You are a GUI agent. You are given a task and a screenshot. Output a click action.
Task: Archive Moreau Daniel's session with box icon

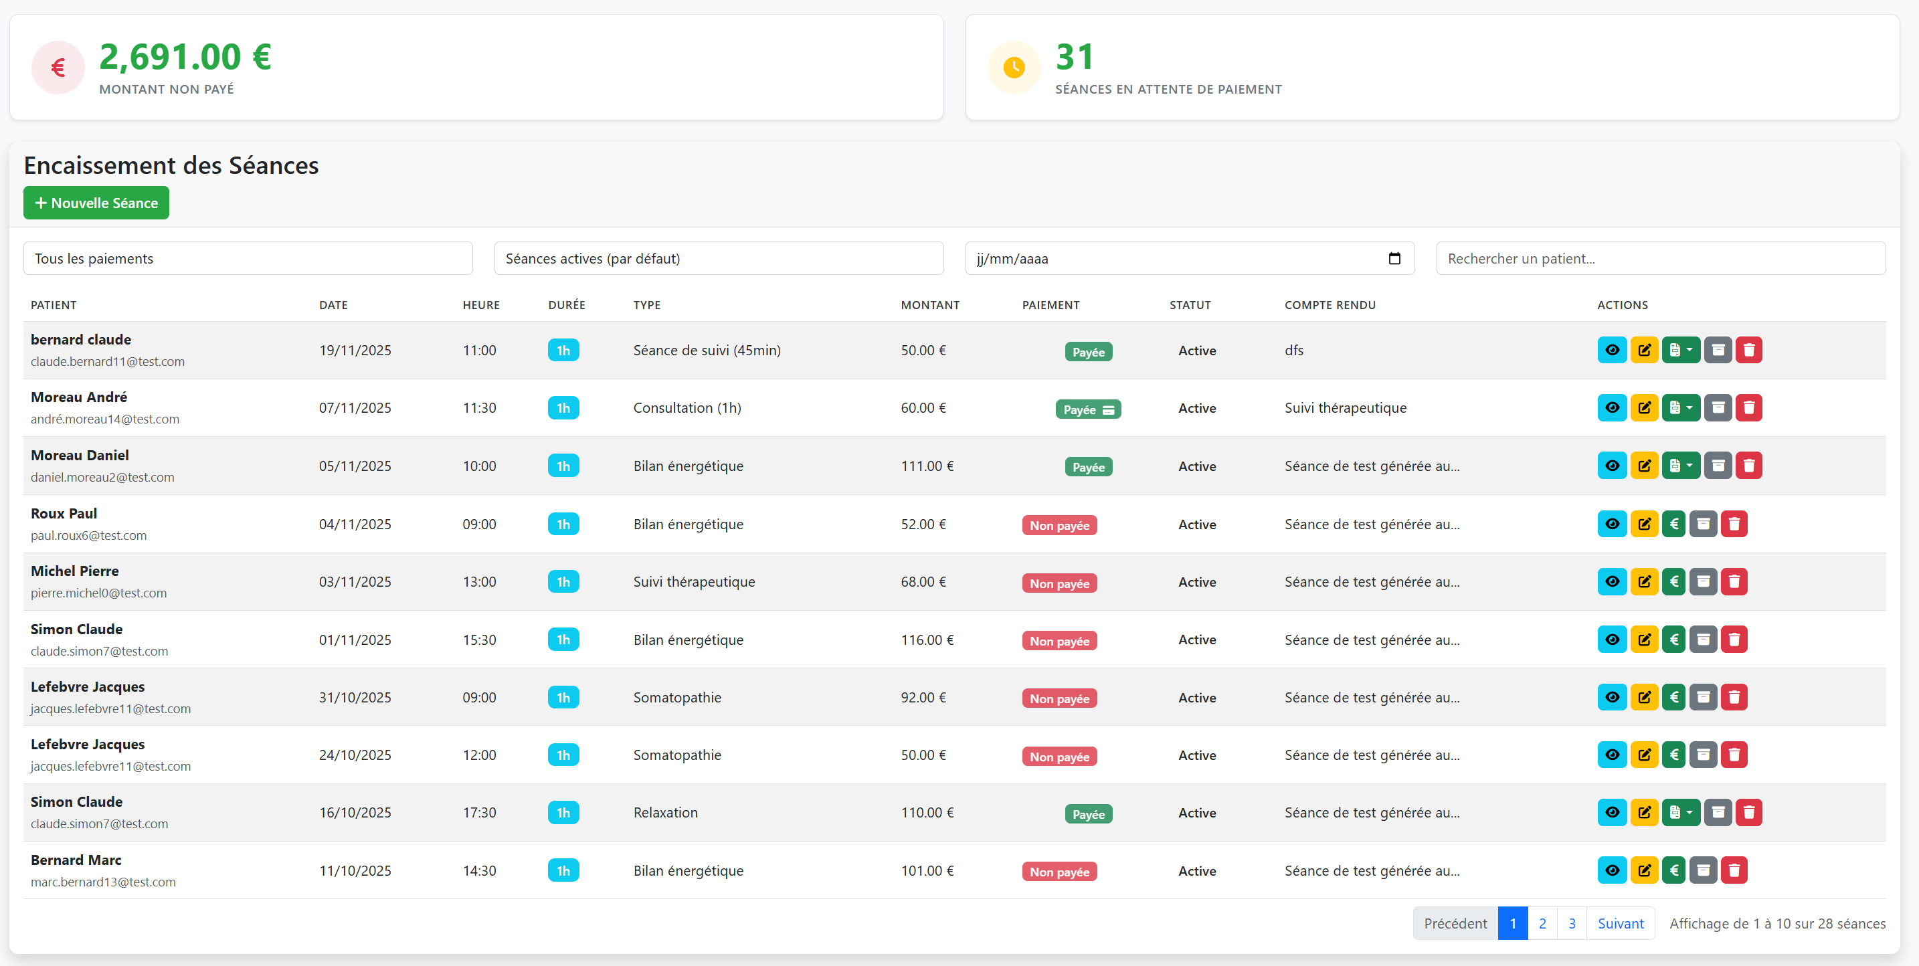coord(1718,466)
